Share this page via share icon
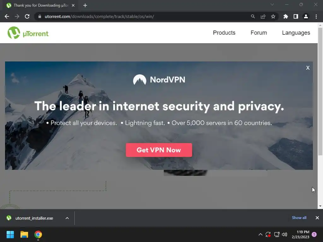 click(263, 16)
